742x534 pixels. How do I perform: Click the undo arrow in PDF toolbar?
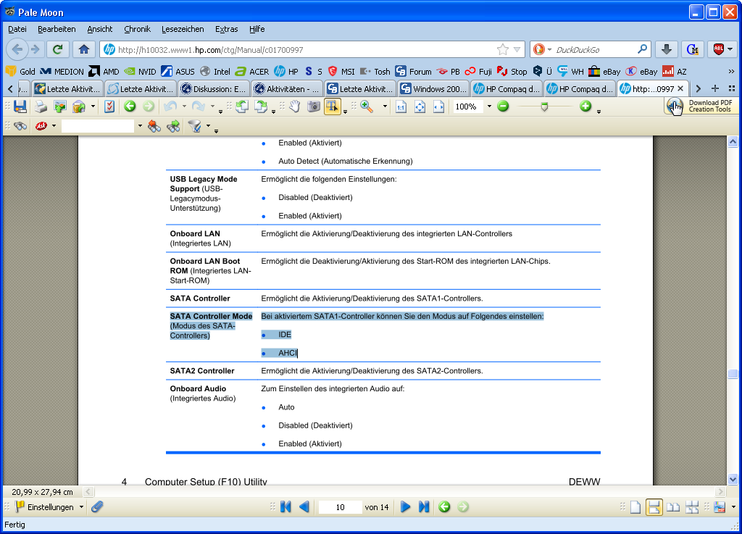pos(170,107)
